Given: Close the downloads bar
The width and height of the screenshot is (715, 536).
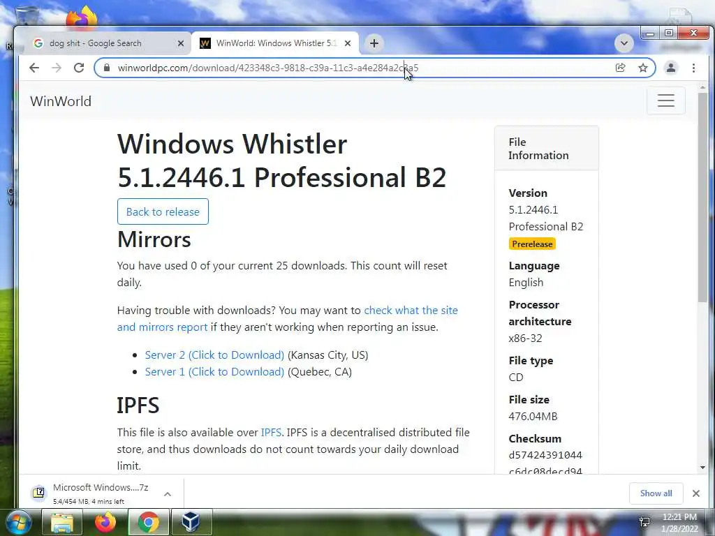Looking at the screenshot, I should click(x=696, y=493).
